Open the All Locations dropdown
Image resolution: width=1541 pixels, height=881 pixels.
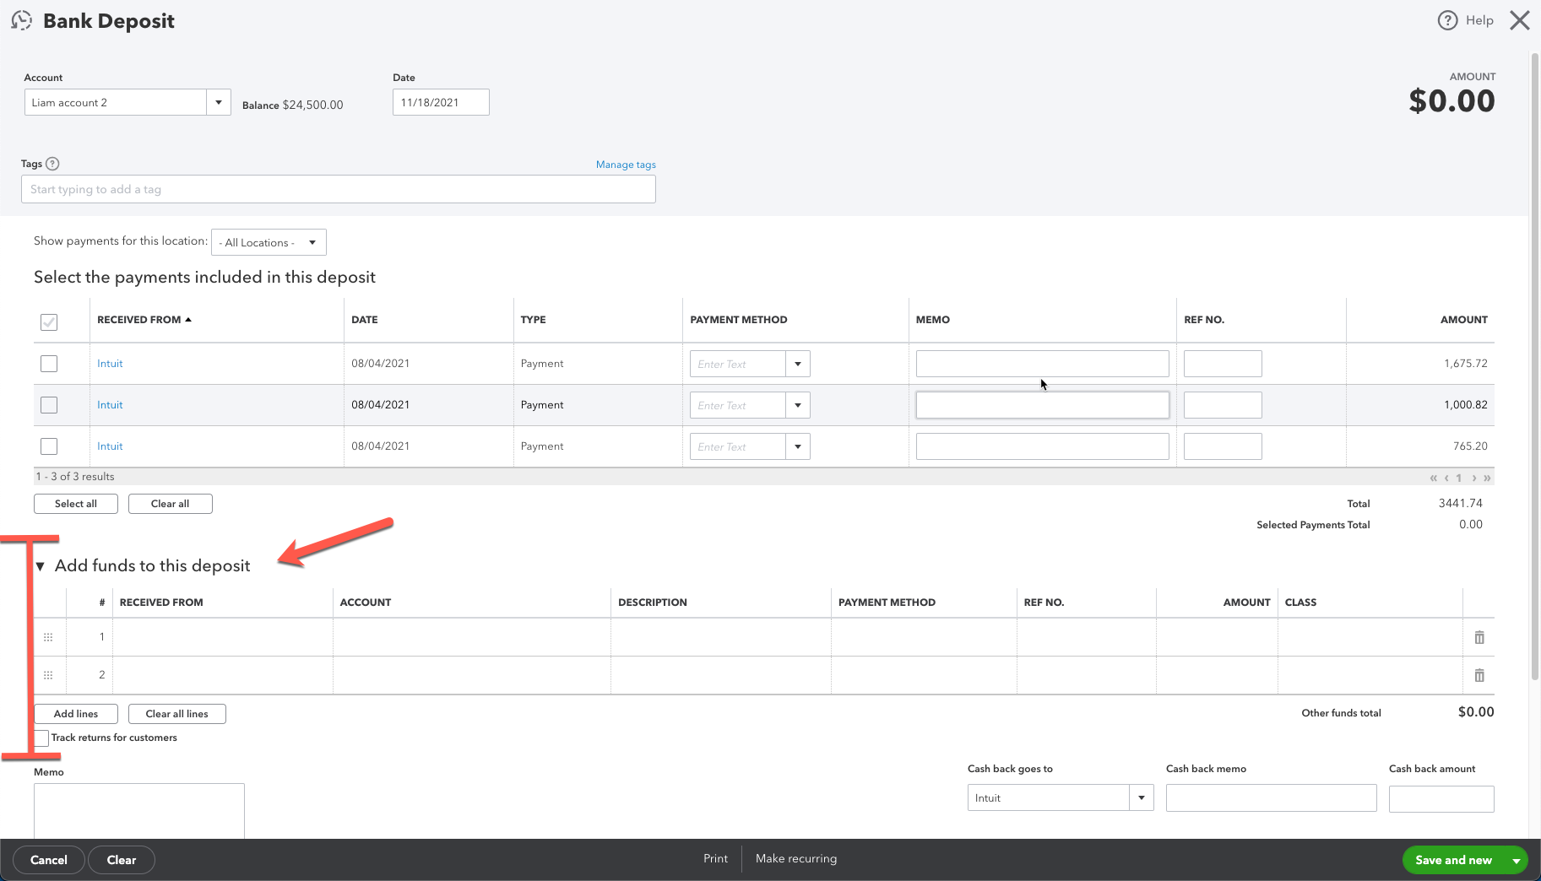coord(268,242)
